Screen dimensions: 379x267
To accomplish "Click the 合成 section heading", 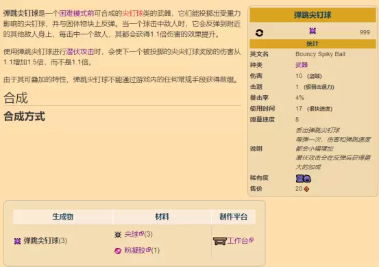I will 16,98.
